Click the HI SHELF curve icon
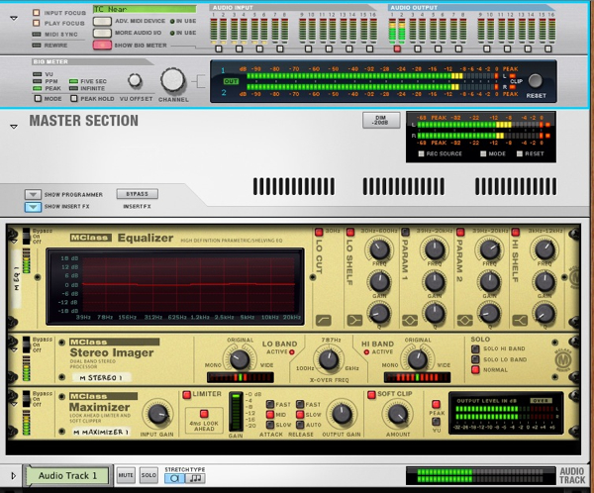Image resolution: width=594 pixels, height=493 pixels. click(520, 321)
